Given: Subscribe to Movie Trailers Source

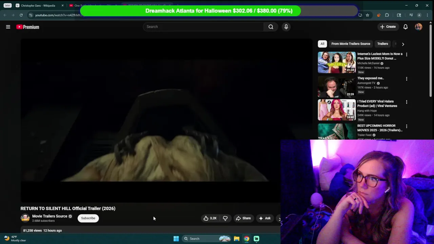Looking at the screenshot, I should pyautogui.click(x=88, y=218).
